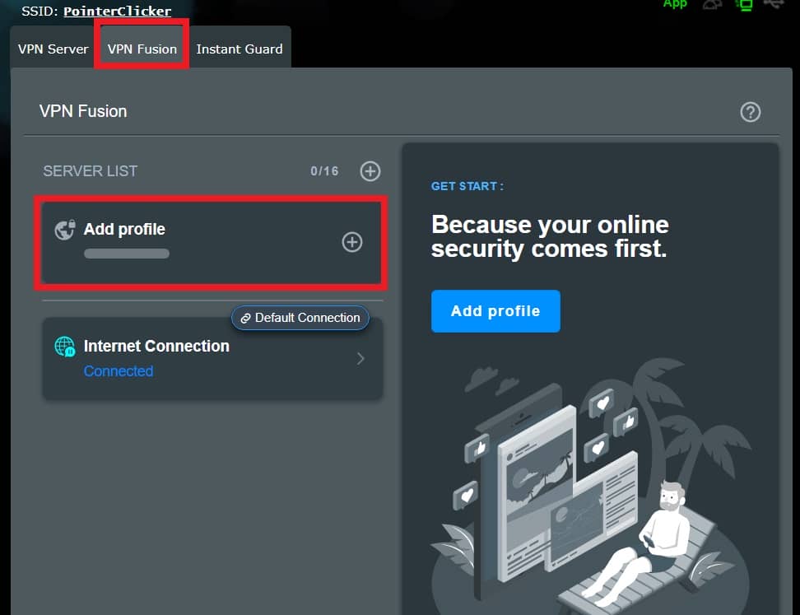800x615 pixels.
Task: Click the plus icon beside 0/16 counter
Action: click(370, 171)
